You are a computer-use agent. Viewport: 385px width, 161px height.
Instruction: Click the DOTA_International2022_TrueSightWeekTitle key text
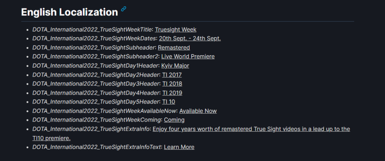[92, 30]
